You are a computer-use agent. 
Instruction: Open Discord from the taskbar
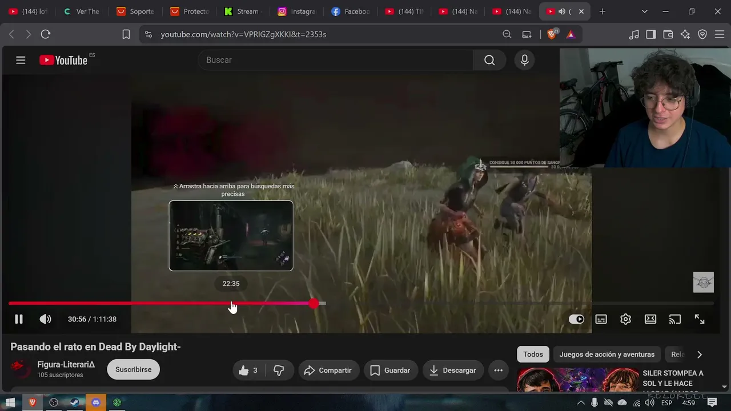click(x=96, y=402)
